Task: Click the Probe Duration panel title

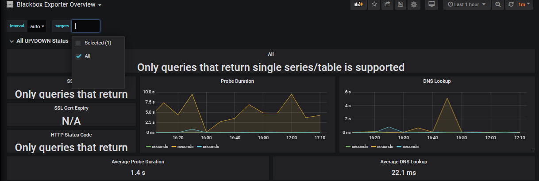Action: (237, 81)
